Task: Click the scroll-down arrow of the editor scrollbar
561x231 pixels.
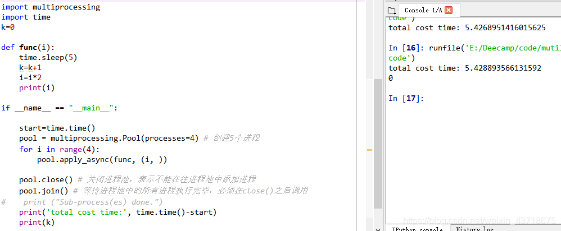Action: coord(378,228)
